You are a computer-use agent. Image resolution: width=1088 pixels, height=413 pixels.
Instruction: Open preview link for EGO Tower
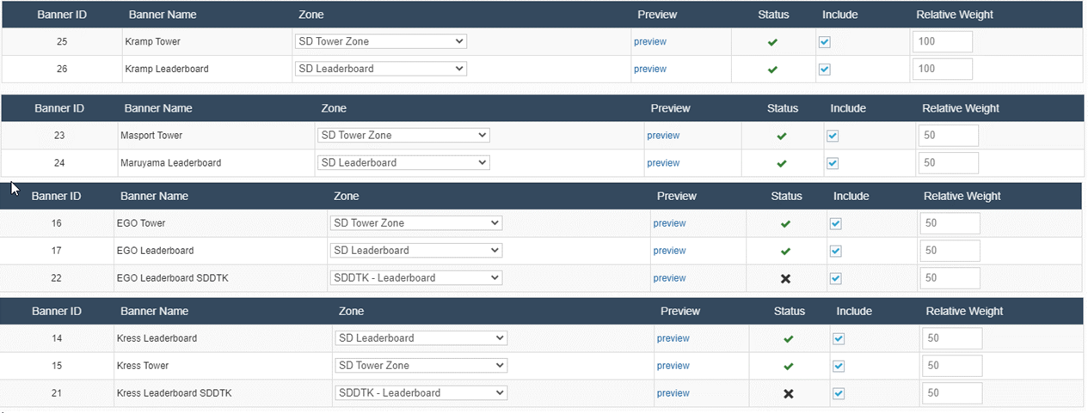click(669, 223)
